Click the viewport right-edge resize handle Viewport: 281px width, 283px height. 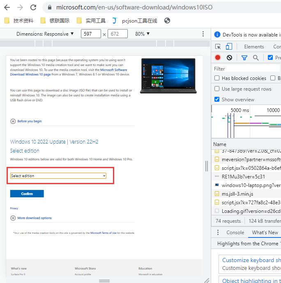(207, 166)
